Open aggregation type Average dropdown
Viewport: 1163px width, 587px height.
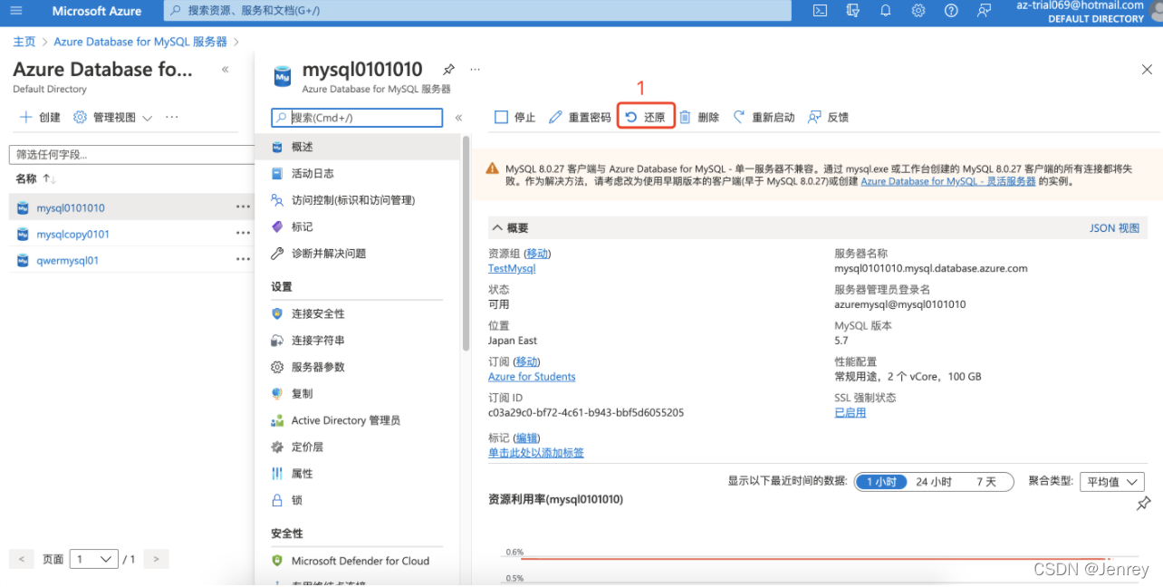[x=1111, y=482]
